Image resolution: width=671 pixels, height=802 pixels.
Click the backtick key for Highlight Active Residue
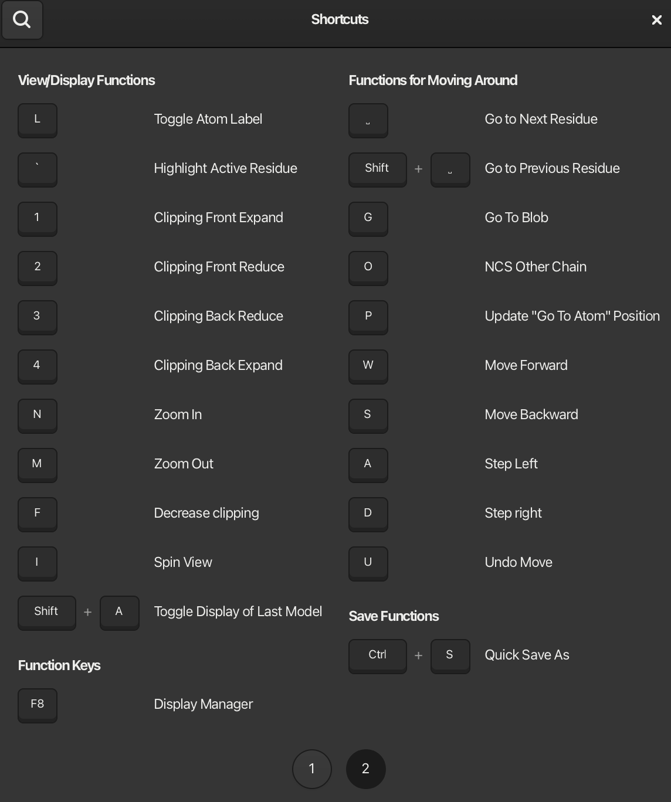tap(38, 169)
